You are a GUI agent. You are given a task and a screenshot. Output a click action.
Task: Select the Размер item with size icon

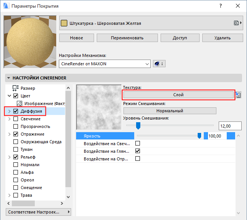(24, 88)
